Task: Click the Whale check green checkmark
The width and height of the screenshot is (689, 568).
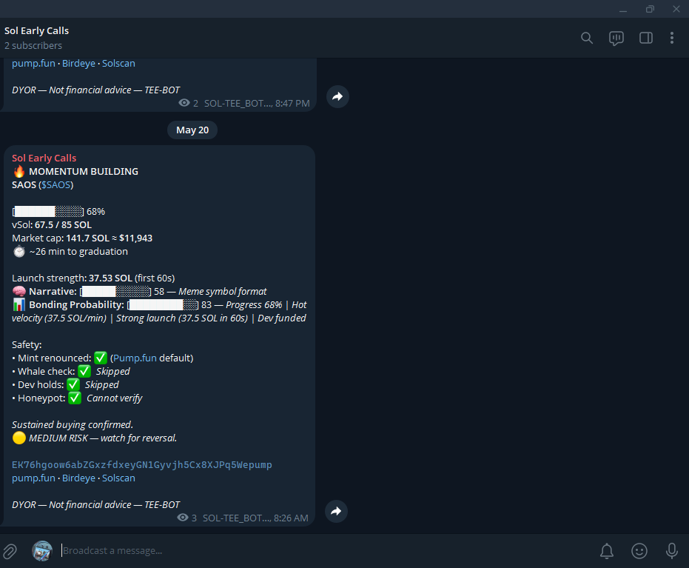Action: click(x=84, y=371)
